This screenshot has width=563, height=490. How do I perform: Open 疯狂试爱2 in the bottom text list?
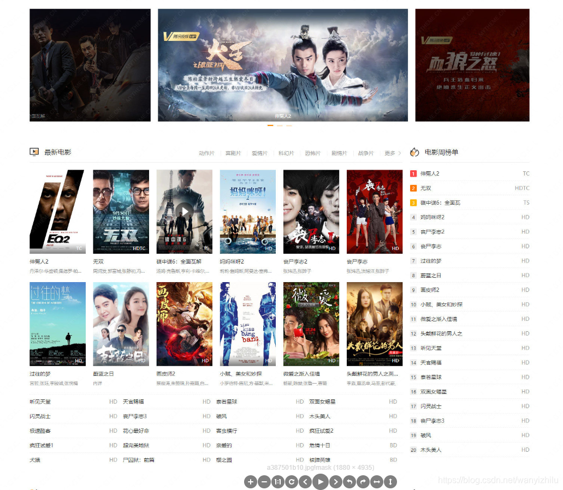pyautogui.click(x=321, y=431)
